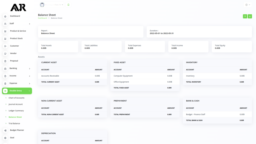Screen dimensions: 256x144
Task: Click the green download icon button
Action: (250, 16)
